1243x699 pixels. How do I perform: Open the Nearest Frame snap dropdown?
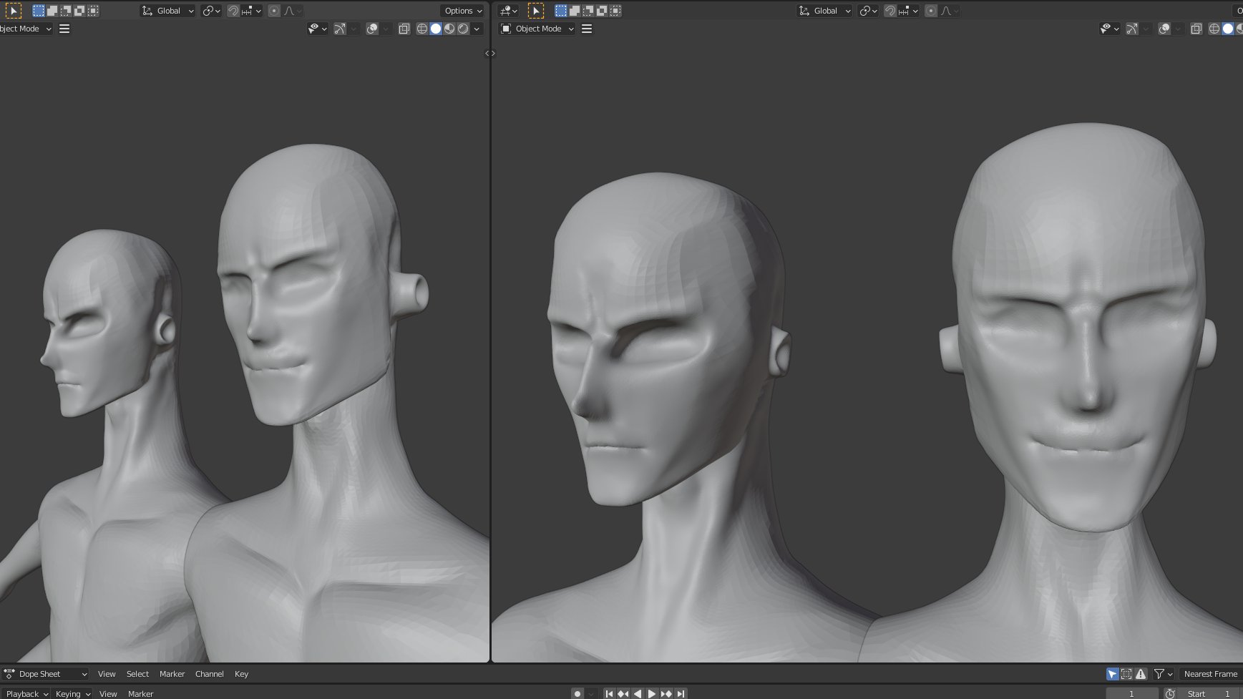[1211, 674]
